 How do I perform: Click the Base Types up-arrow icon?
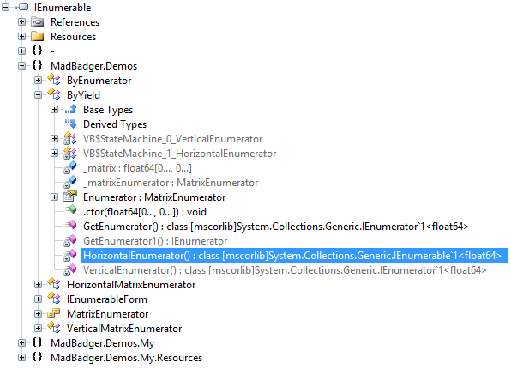pos(70,109)
